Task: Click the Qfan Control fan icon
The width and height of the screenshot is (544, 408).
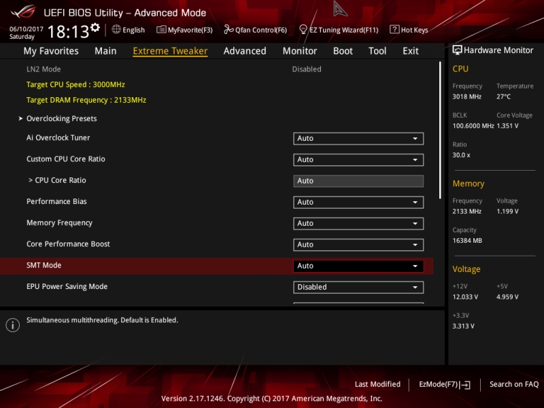Action: (x=228, y=29)
